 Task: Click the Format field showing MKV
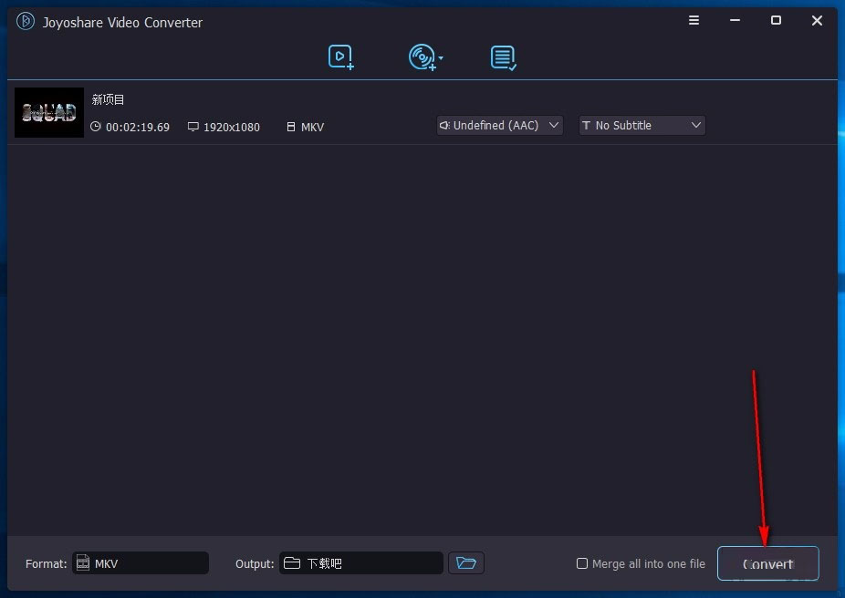click(140, 562)
